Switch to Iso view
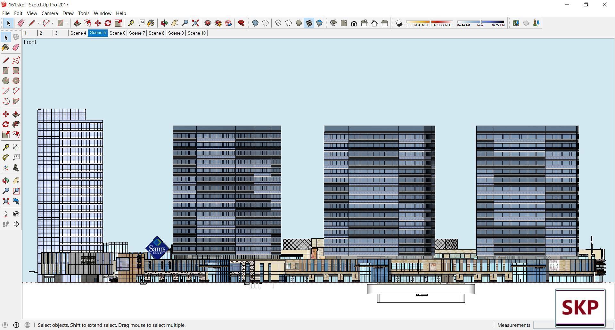The width and height of the screenshot is (615, 330). point(333,23)
